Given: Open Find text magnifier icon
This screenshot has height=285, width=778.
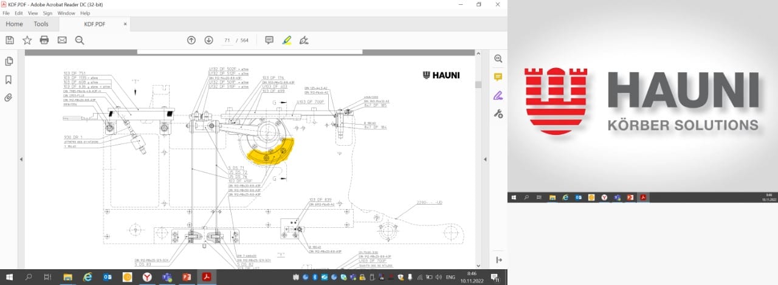Looking at the screenshot, I should tap(80, 40).
